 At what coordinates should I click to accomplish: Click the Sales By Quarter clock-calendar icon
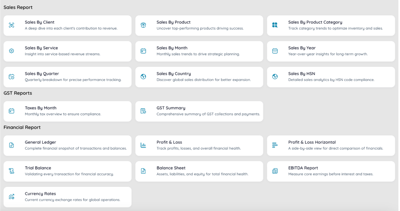pos(11,77)
